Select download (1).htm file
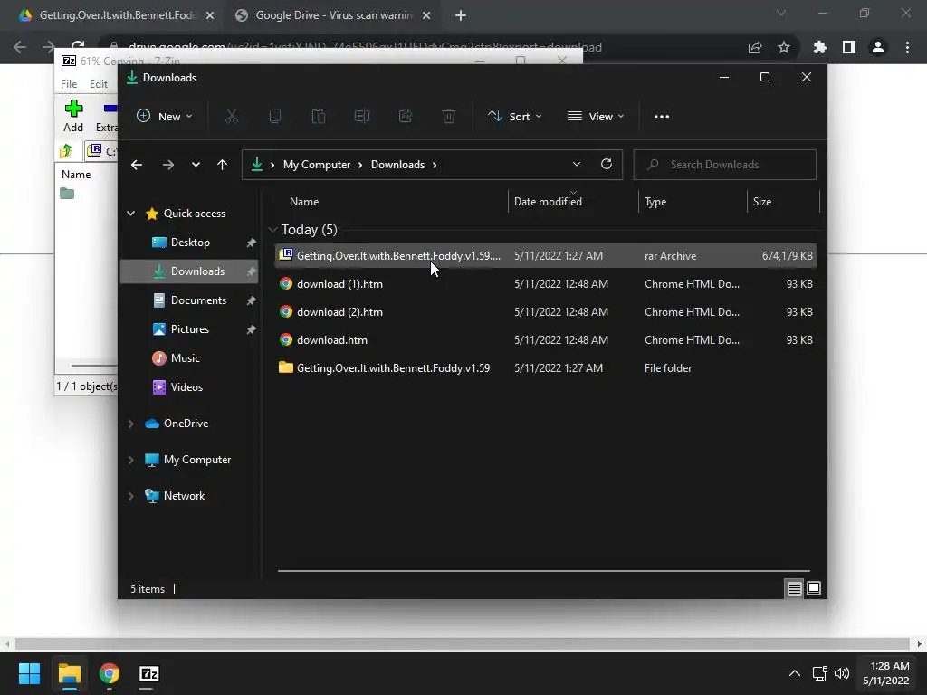 (546, 284)
